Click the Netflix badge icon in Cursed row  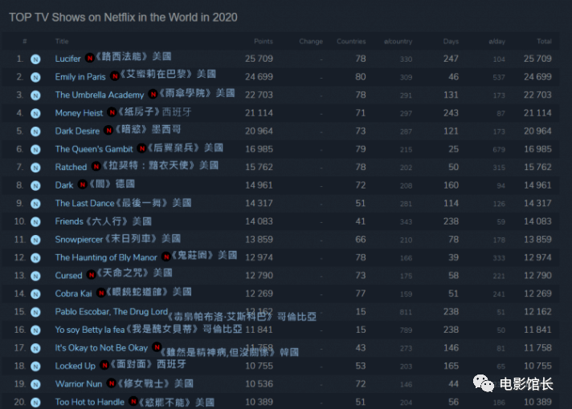click(35, 276)
